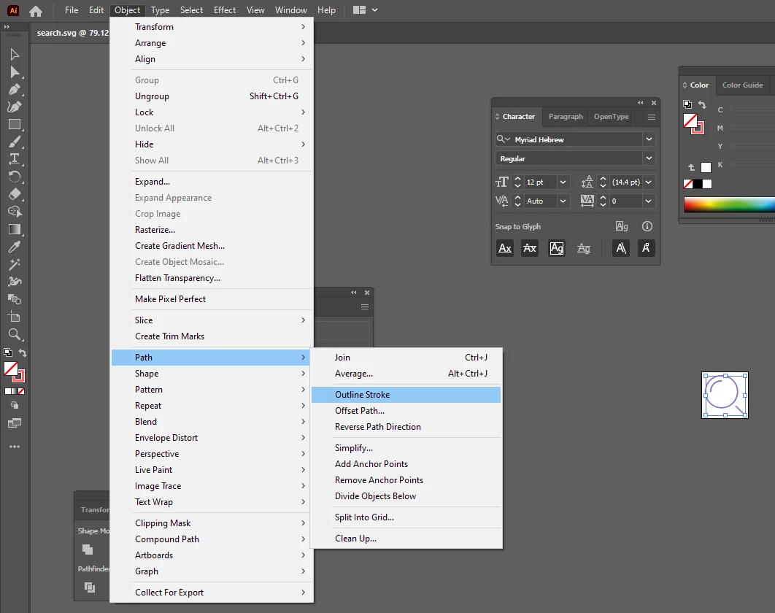Open the Regular font style dropdown
Image resolution: width=775 pixels, height=613 pixels.
(649, 158)
